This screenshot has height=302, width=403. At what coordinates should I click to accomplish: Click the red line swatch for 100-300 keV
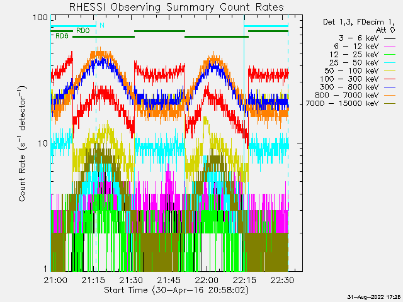(390, 79)
